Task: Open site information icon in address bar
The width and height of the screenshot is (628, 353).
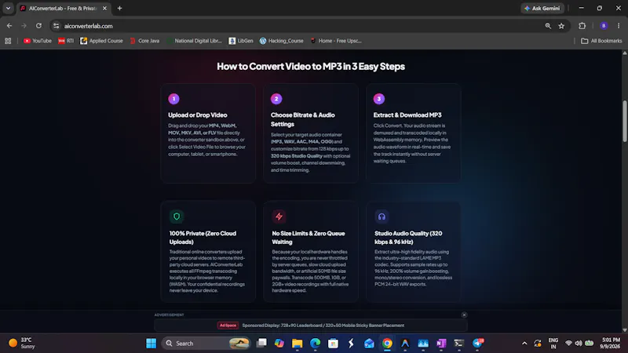Action: coord(56,26)
